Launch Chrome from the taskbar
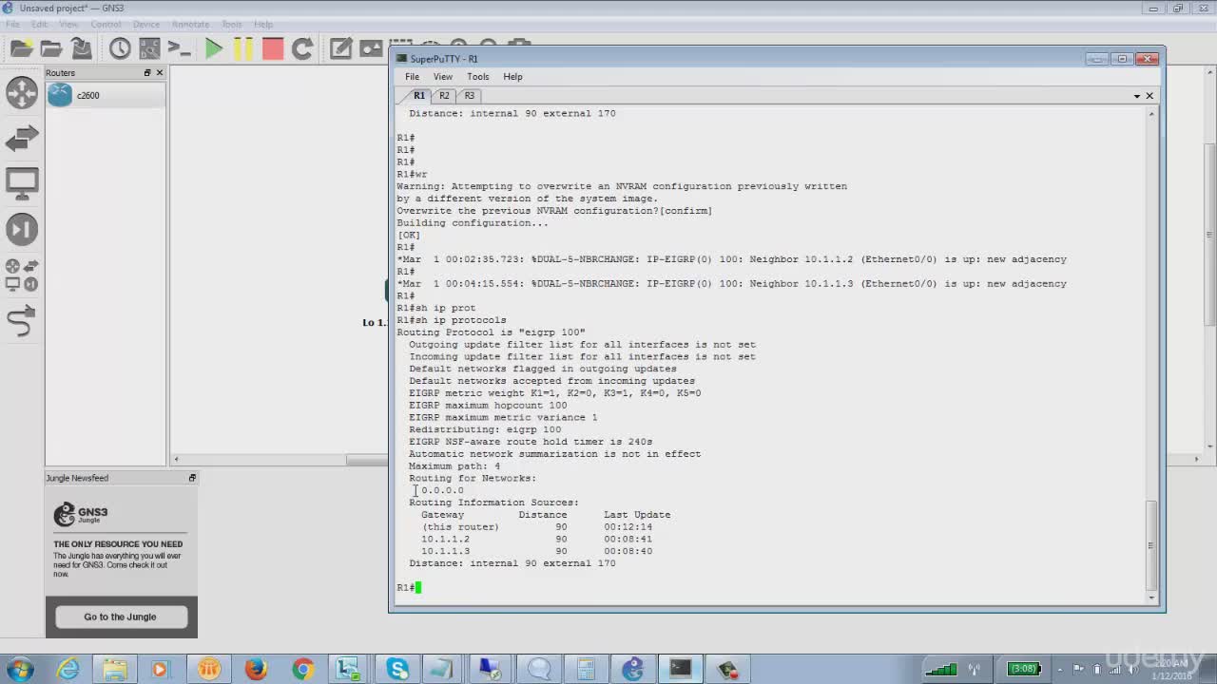Image resolution: width=1217 pixels, height=684 pixels. [x=302, y=669]
